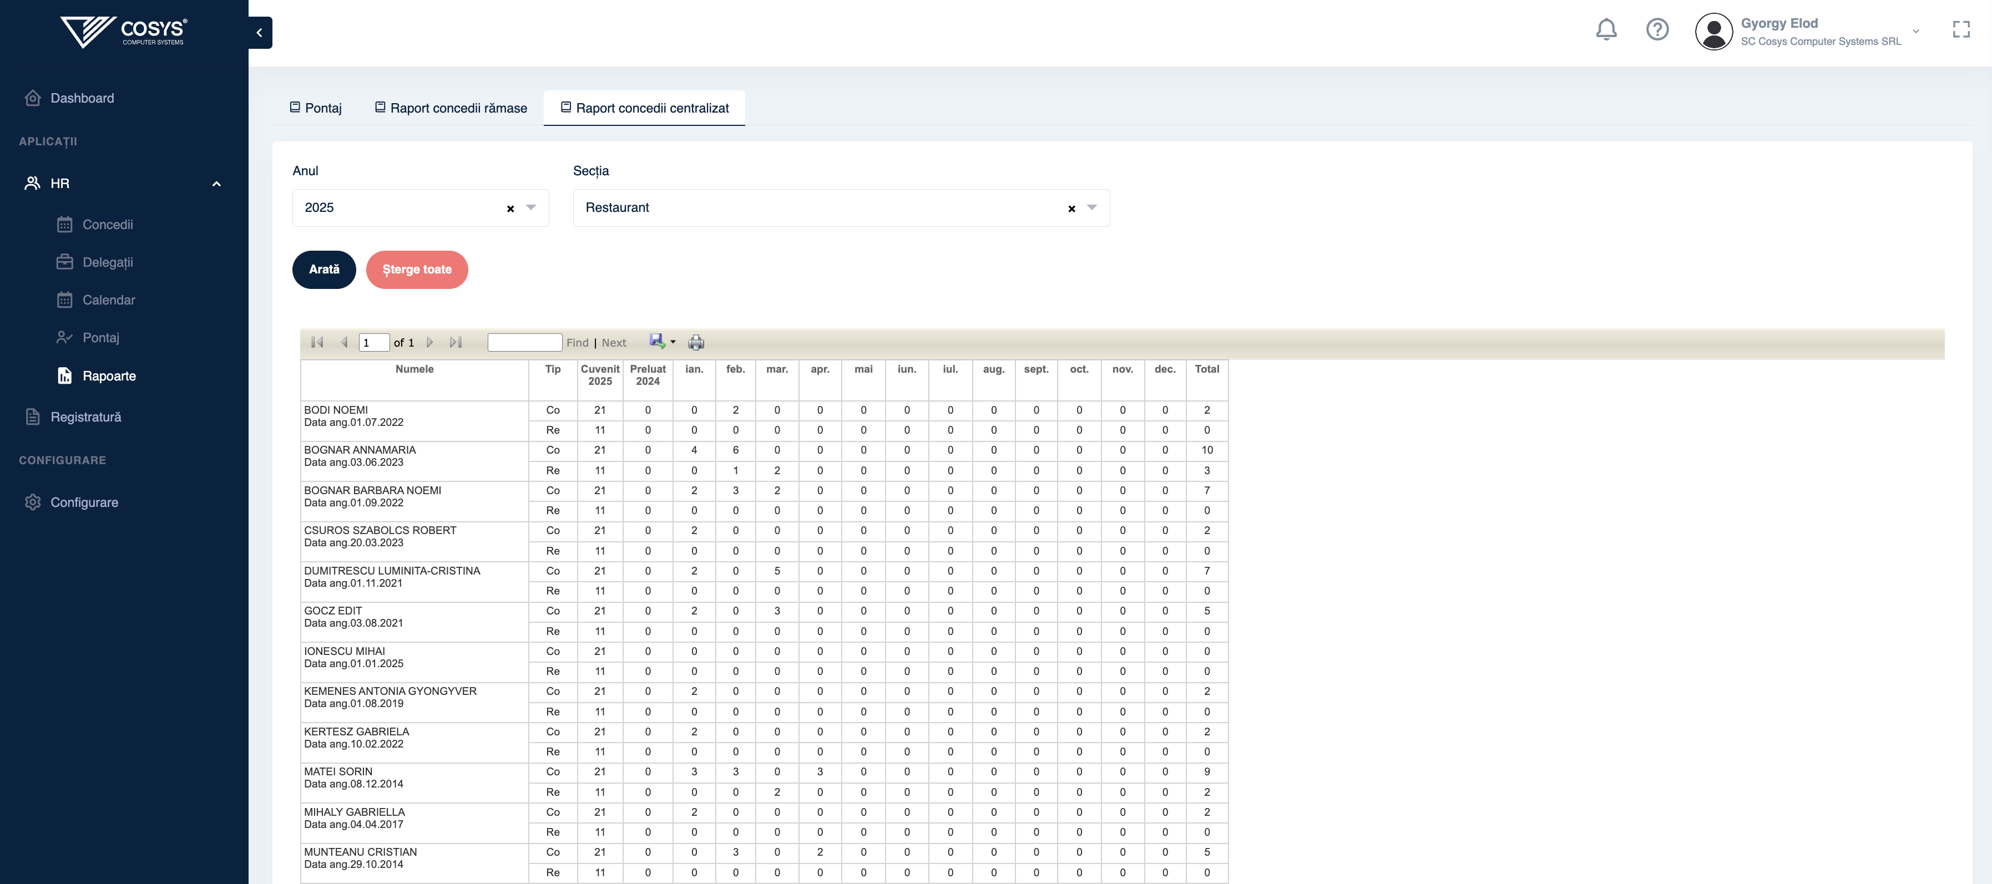Open Concedii in the sidebar
Screen dimensions: 1992x884
(x=108, y=225)
